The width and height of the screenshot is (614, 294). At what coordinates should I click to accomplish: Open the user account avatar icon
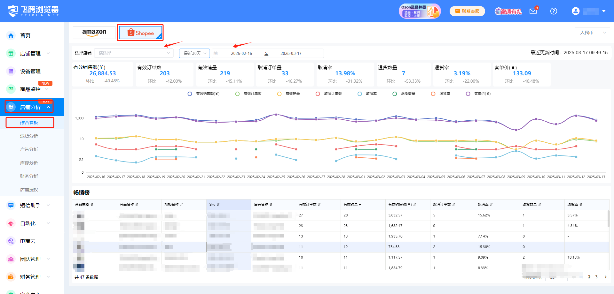click(576, 11)
